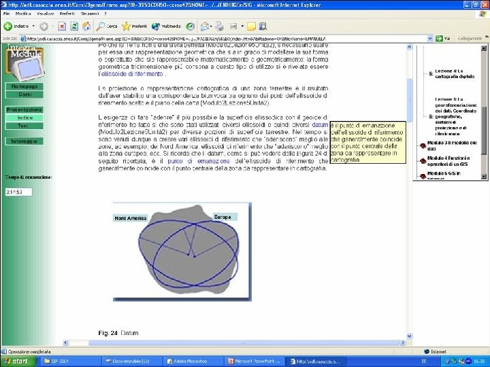Open forward button dropdown arrow
The height and width of the screenshot is (367, 490).
pyautogui.click(x=52, y=27)
